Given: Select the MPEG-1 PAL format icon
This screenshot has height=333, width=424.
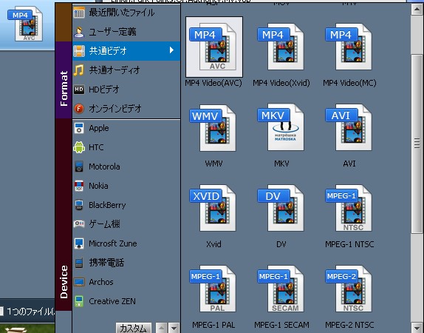Looking at the screenshot, I should point(213,289).
